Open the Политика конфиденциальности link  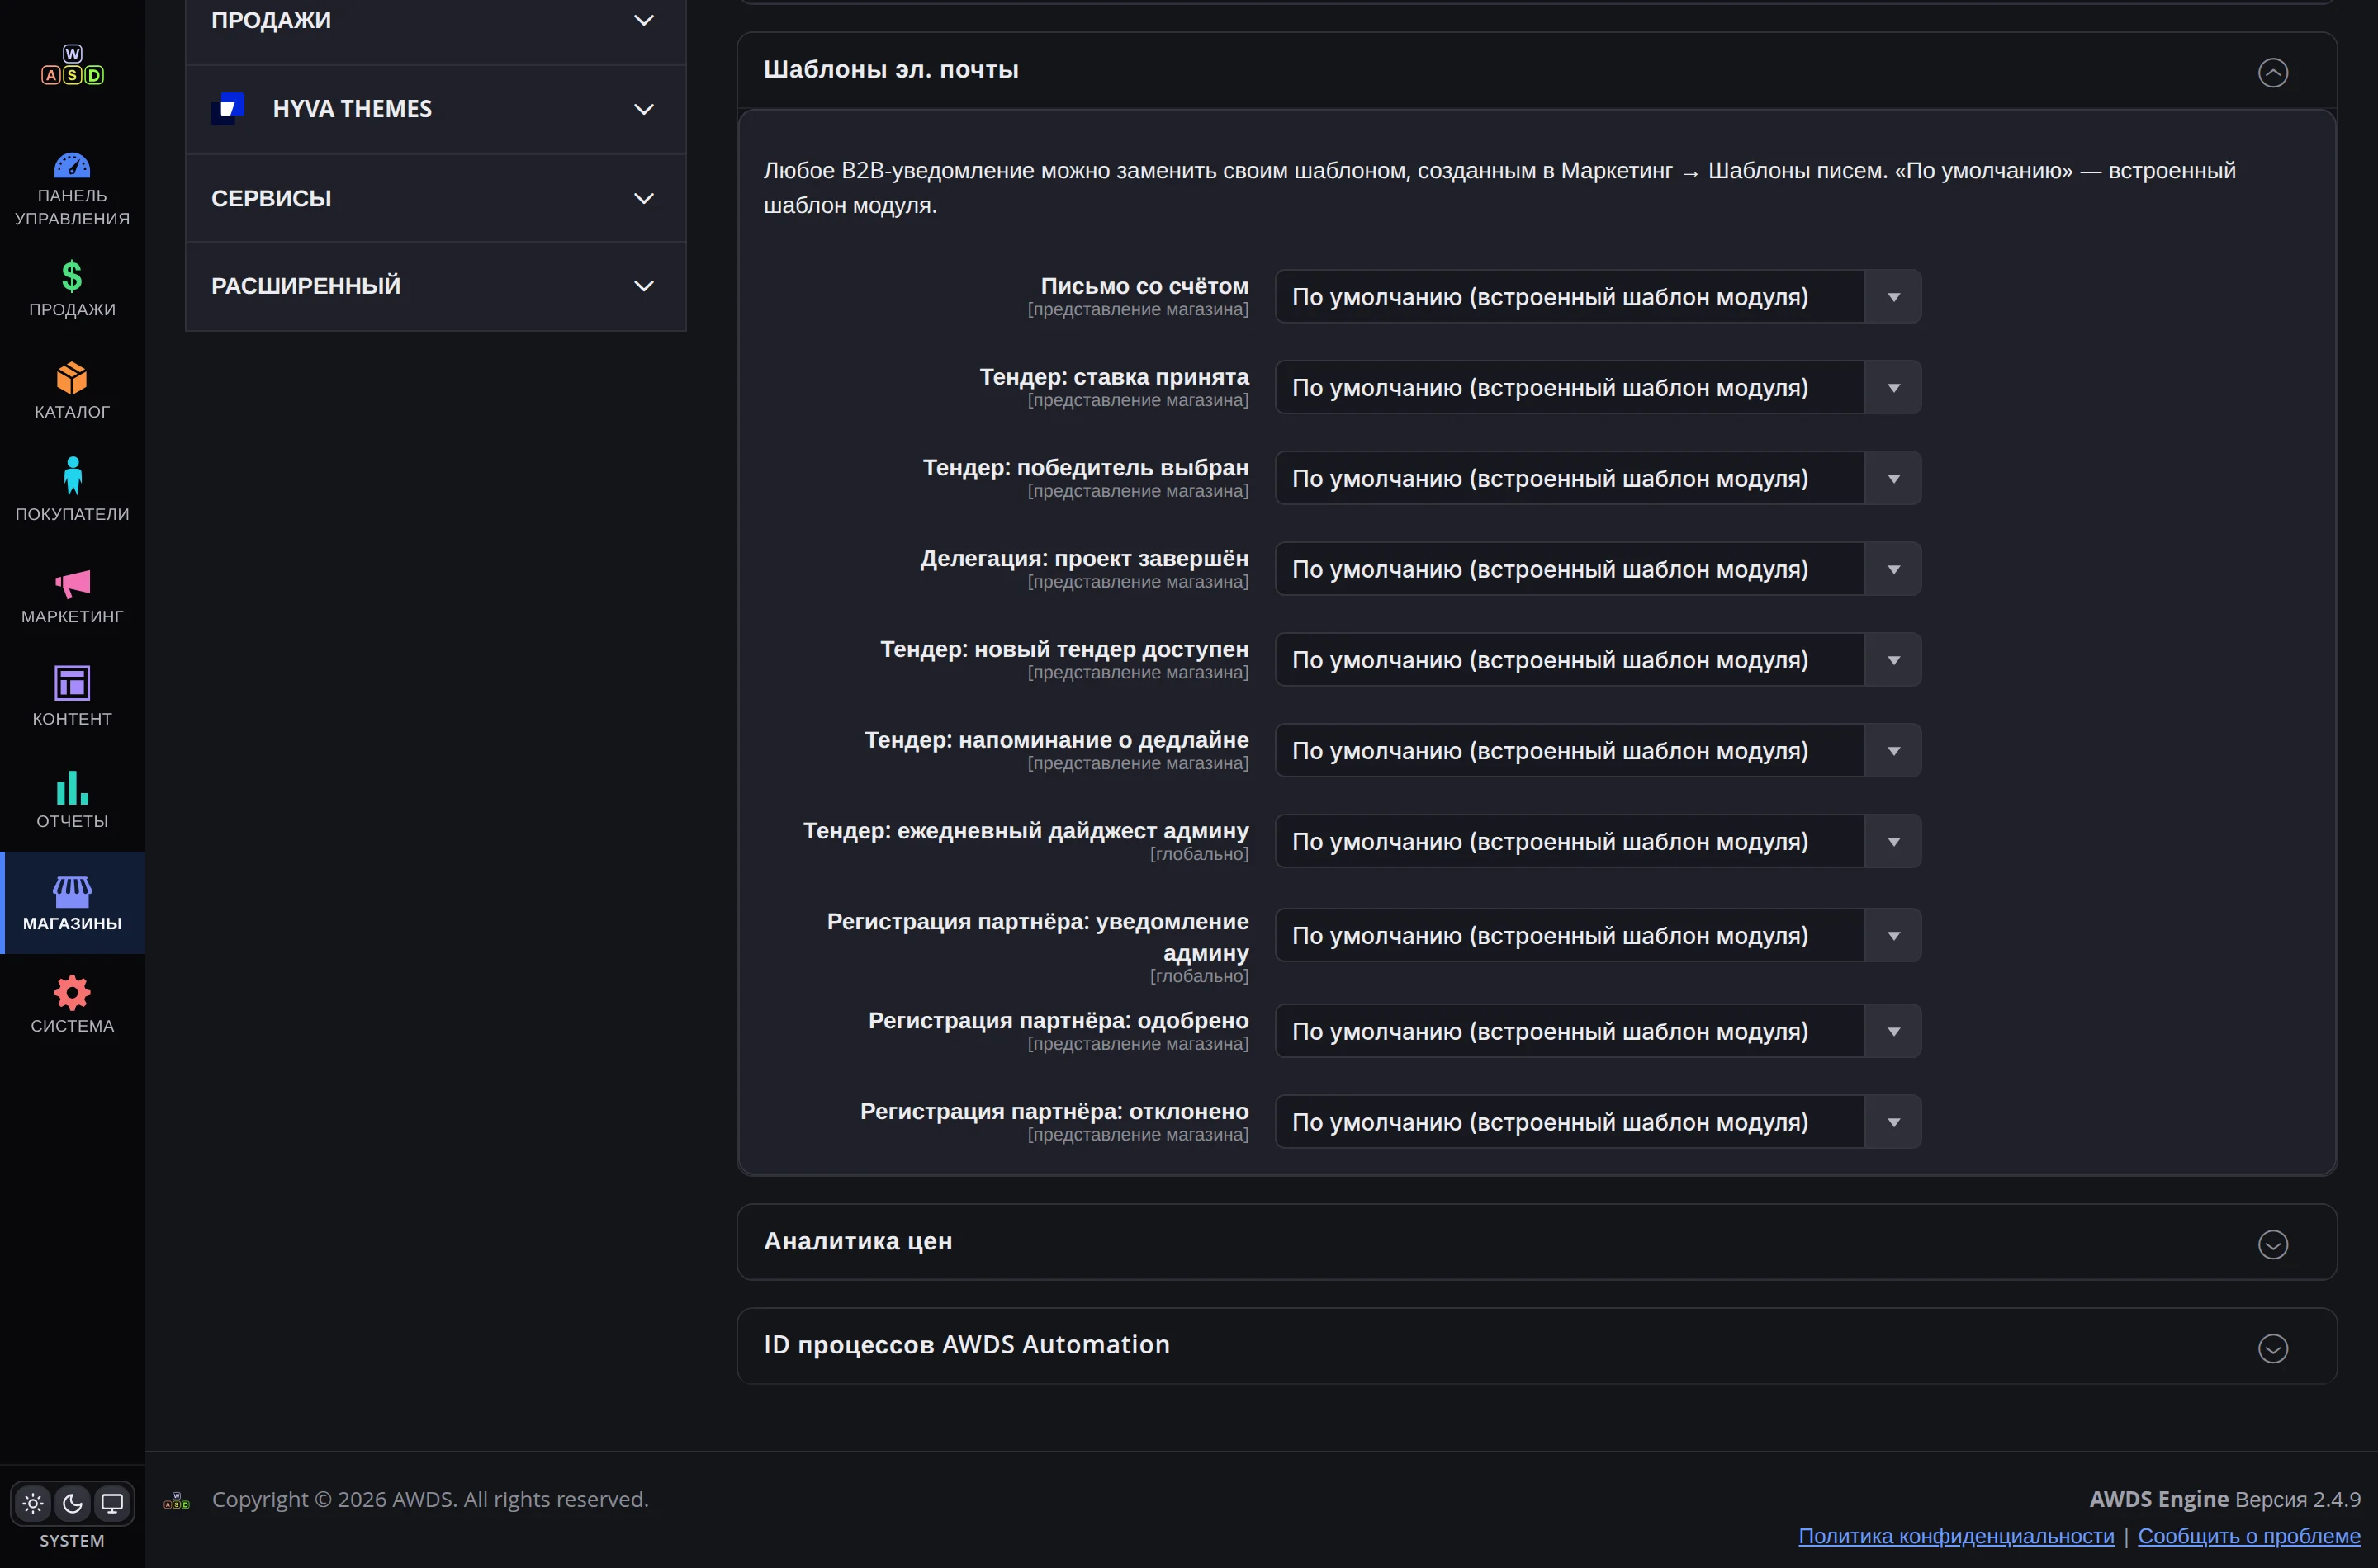pyautogui.click(x=1956, y=1536)
